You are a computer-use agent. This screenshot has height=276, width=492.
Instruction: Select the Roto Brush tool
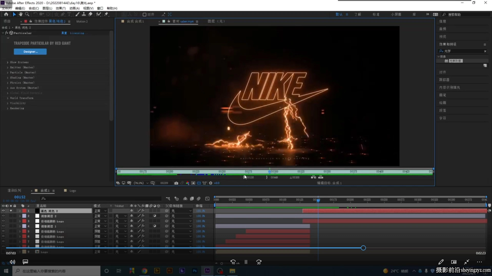click(x=98, y=14)
